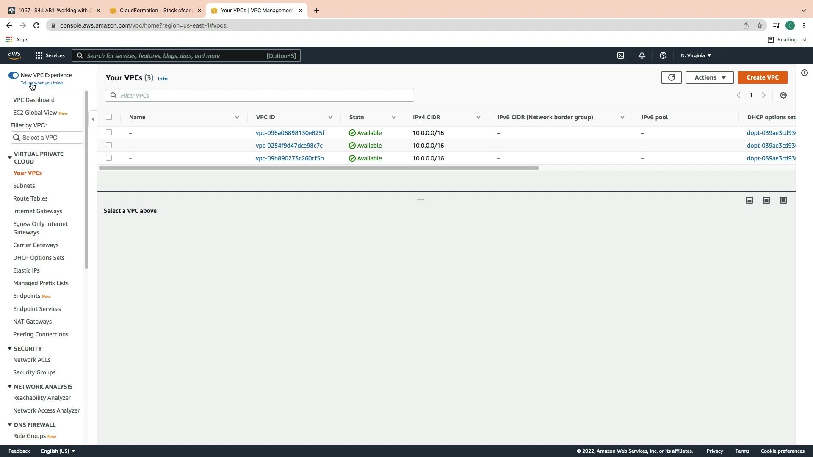
Task: Select all VPCs with the header checkbox
Action: [109, 117]
